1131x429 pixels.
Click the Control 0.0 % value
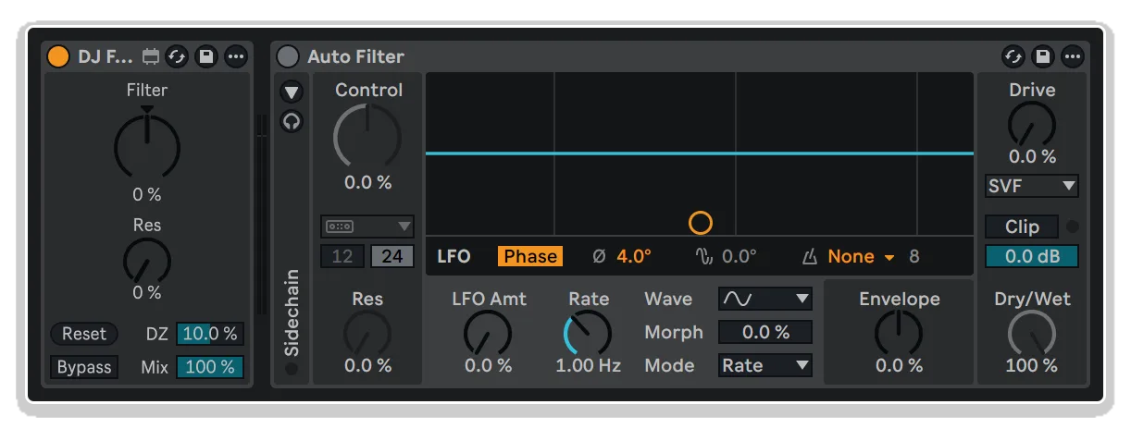tap(367, 182)
